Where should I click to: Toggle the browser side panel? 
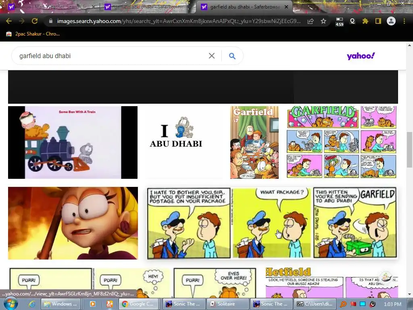point(378,21)
